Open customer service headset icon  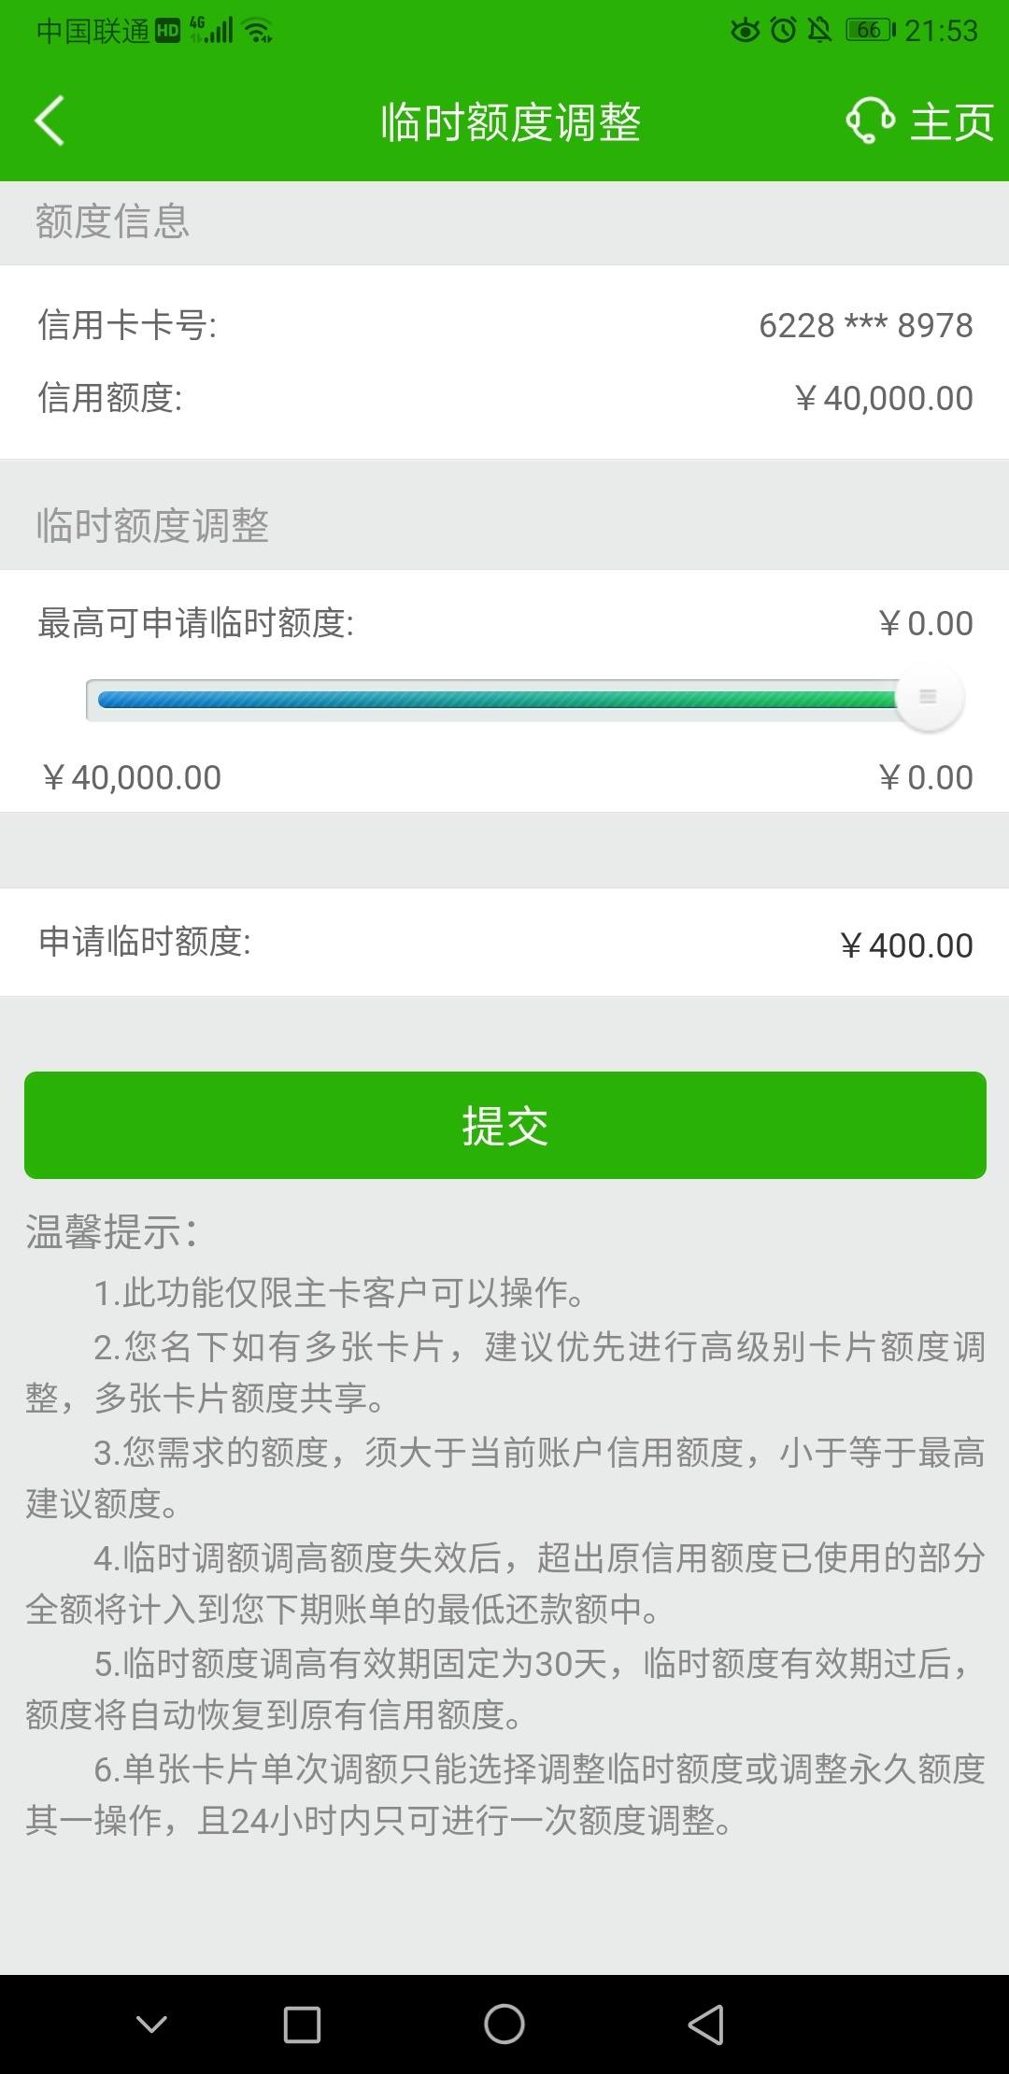pyautogui.click(x=870, y=121)
